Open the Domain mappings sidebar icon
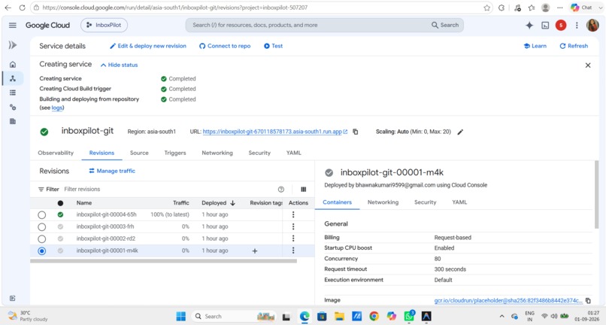 (13, 121)
